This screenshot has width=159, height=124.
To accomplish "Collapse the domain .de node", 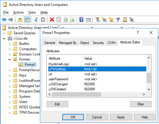I will click(4, 38).
